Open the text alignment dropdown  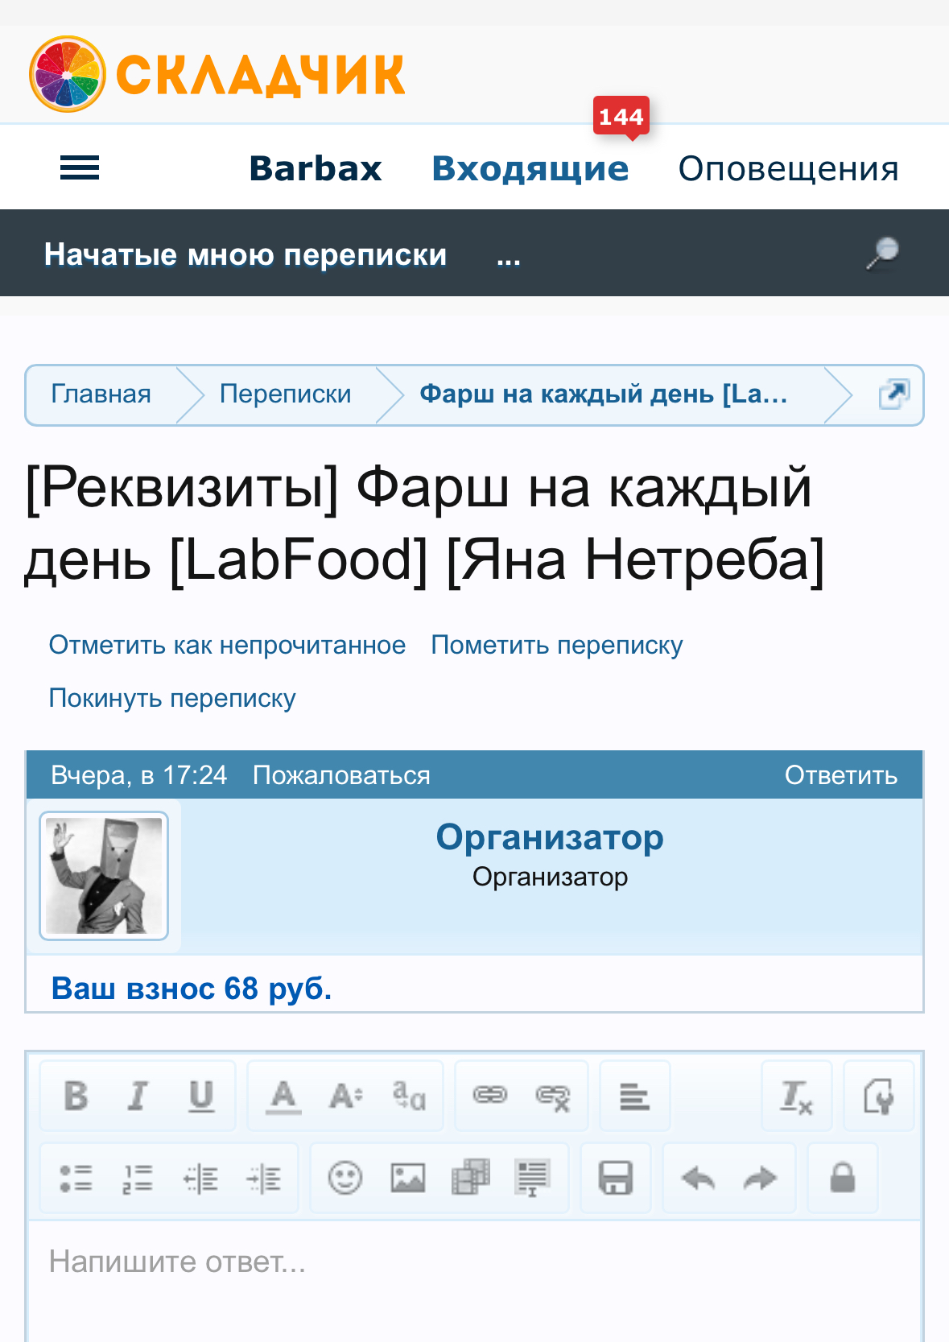tap(634, 1096)
